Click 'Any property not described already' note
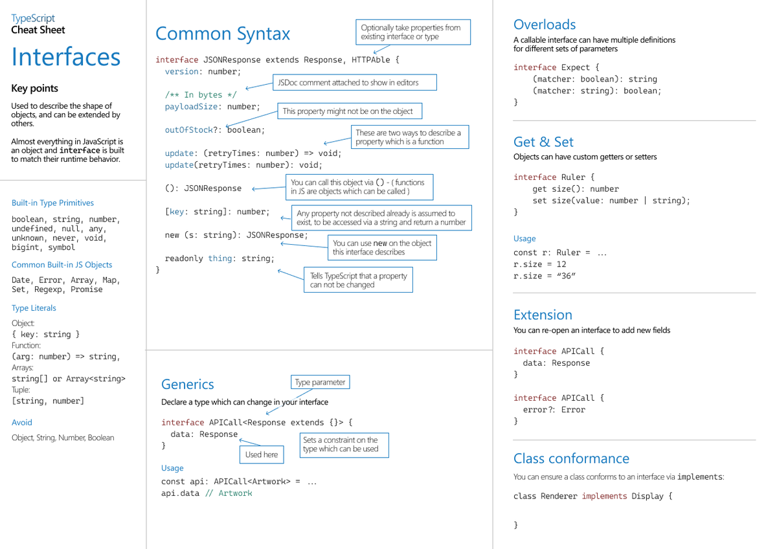777x549 pixels. [382, 218]
